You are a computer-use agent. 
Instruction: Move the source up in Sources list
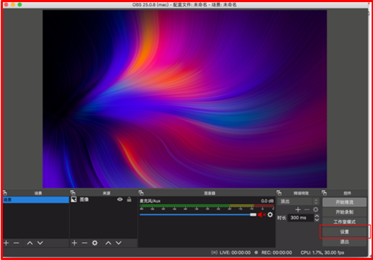(x=109, y=243)
